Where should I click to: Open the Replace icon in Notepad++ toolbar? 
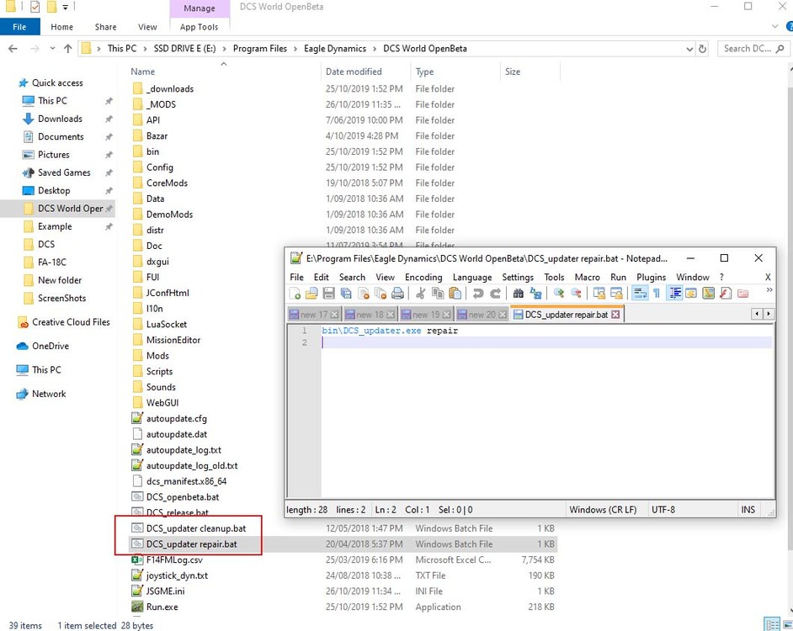[x=535, y=294]
